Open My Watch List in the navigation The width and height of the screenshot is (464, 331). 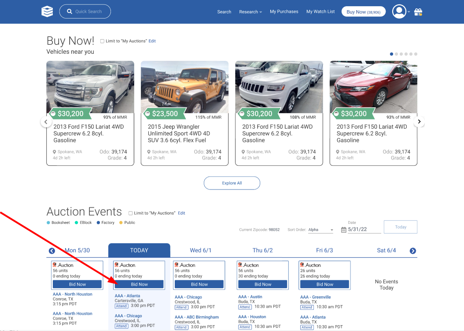(x=320, y=11)
